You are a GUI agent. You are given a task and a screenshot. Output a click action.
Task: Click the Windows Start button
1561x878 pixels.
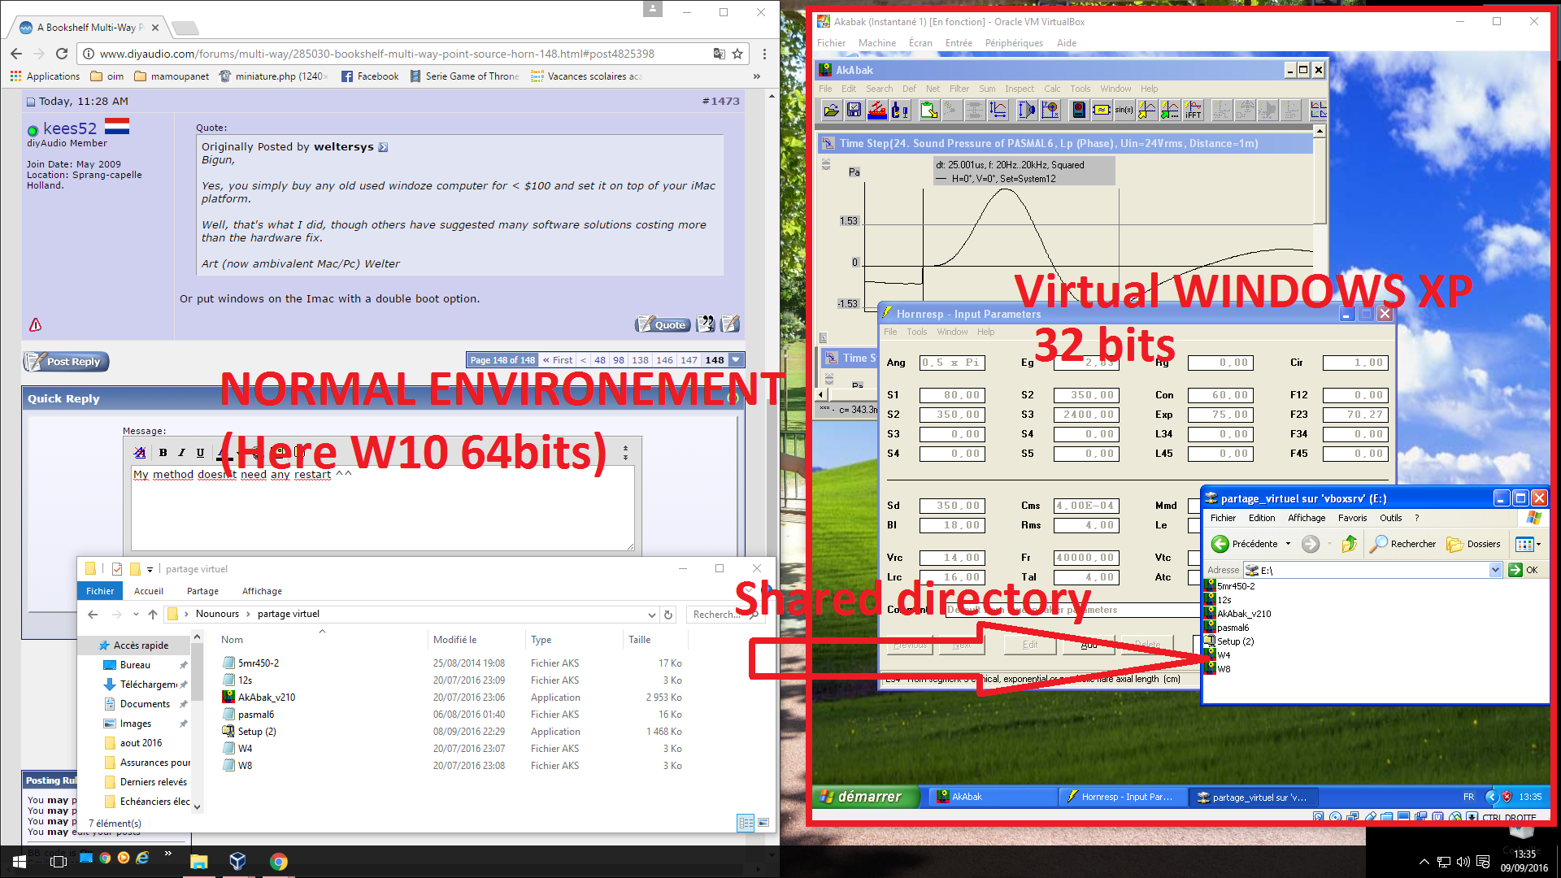click(20, 861)
